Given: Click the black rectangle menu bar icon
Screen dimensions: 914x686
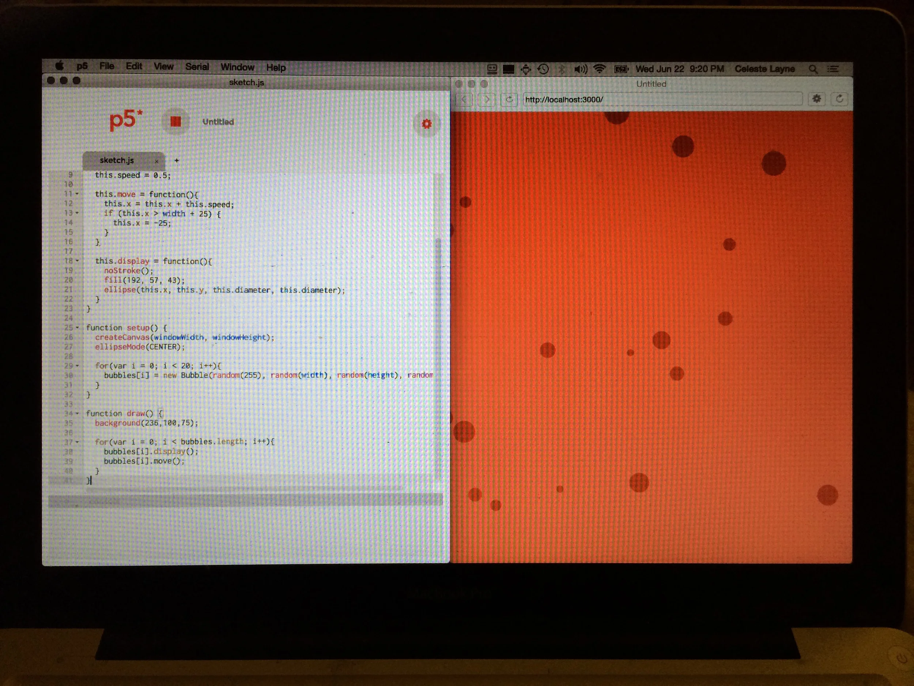Looking at the screenshot, I should (x=508, y=69).
